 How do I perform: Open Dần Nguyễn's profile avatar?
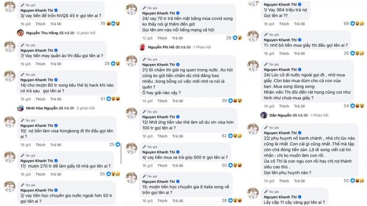click(264, 115)
